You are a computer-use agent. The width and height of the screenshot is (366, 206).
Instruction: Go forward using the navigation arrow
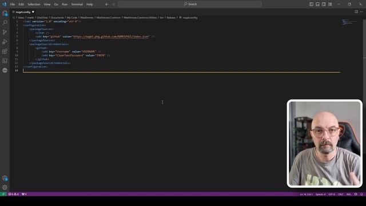click(x=114, y=4)
